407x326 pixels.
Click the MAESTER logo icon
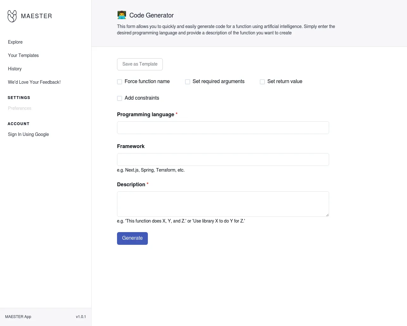[x=12, y=16]
